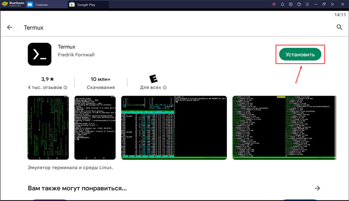
Task: Minimize the BlueStacks window
Action: (x=316, y=4)
